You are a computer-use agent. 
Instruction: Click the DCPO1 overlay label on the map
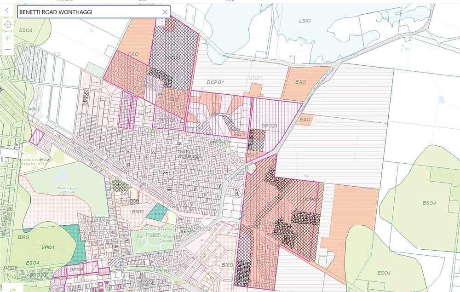point(215,82)
